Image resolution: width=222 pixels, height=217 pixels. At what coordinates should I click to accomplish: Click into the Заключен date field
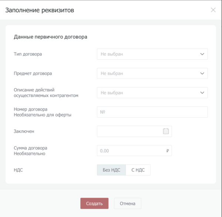point(129,131)
